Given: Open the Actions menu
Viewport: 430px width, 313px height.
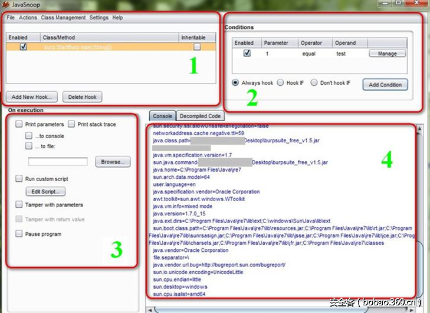Looking at the screenshot, I should click(x=28, y=18).
